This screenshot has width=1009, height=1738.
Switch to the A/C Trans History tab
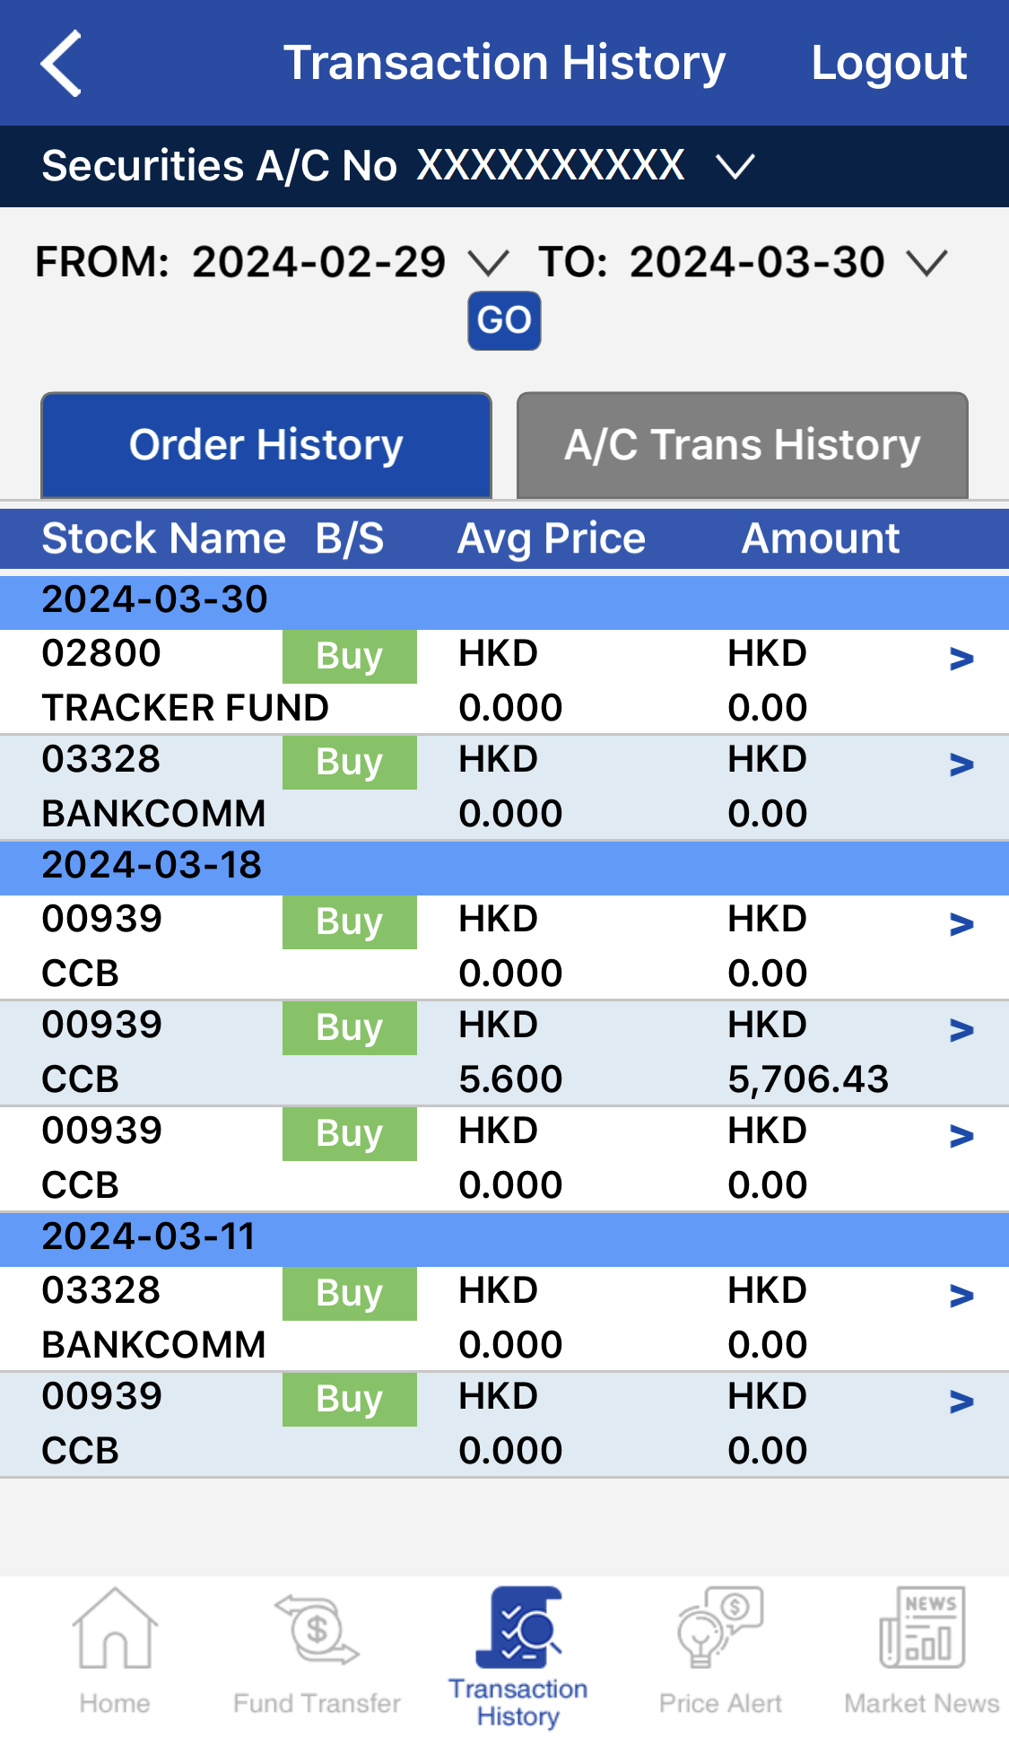click(x=742, y=445)
